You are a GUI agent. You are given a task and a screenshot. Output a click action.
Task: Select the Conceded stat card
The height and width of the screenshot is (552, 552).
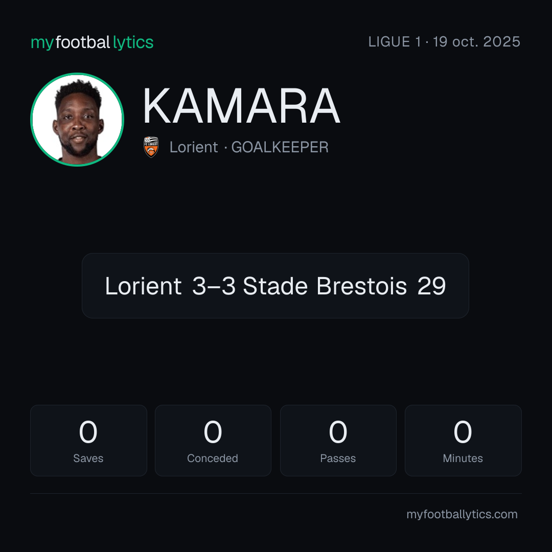pos(213,441)
